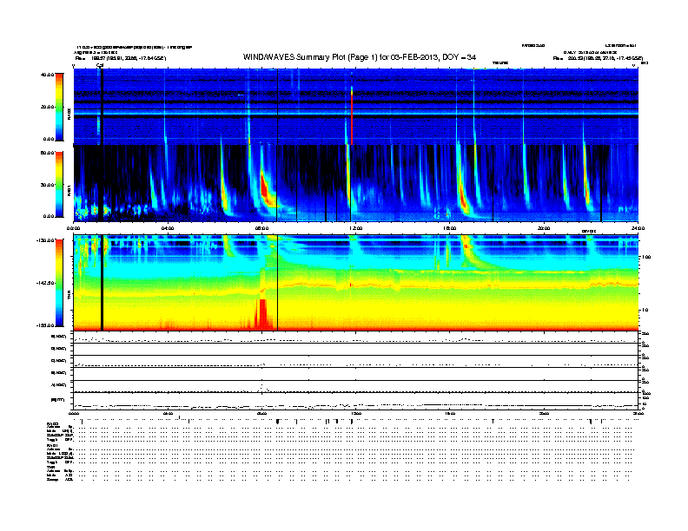Image resolution: width=688 pixels, height=531 pixels.
Task: Click the spike near 08:00 in fifth line panel
Action: (262, 388)
